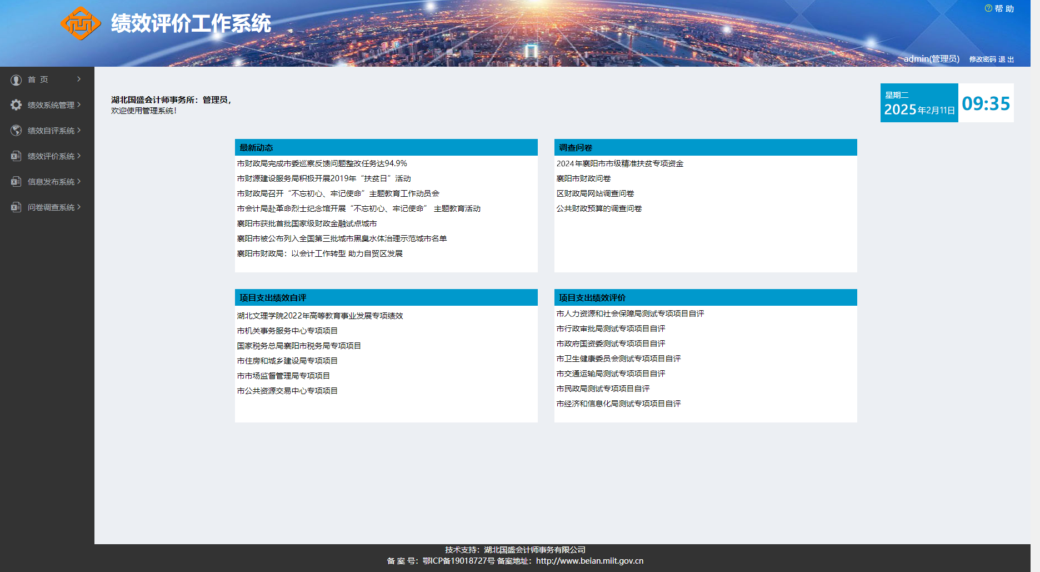Select the gear icon for 绩效系统管理
This screenshot has width=1040, height=572.
(16, 105)
